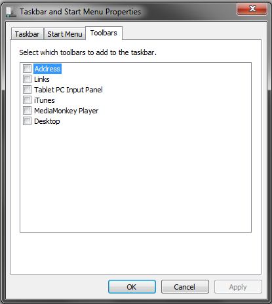Select the iTunes entry label
This screenshot has width=272, height=304.
(45, 100)
